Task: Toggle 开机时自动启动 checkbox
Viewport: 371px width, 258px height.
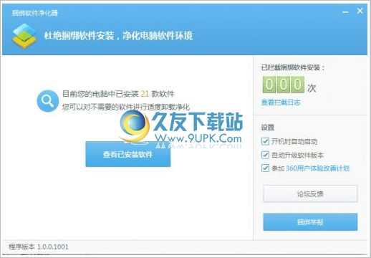Action: (x=265, y=141)
